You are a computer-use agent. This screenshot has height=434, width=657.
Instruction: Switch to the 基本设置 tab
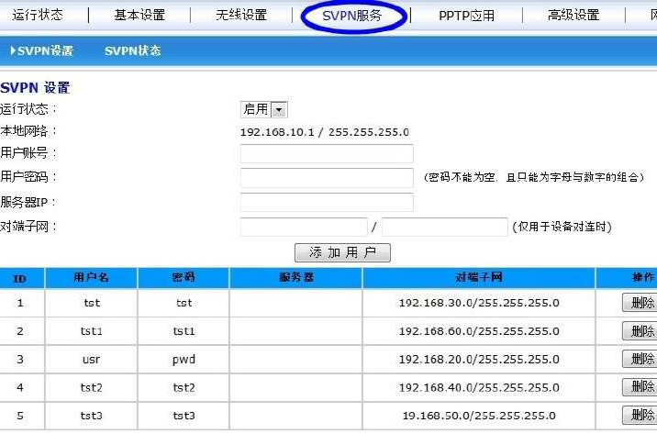click(139, 15)
